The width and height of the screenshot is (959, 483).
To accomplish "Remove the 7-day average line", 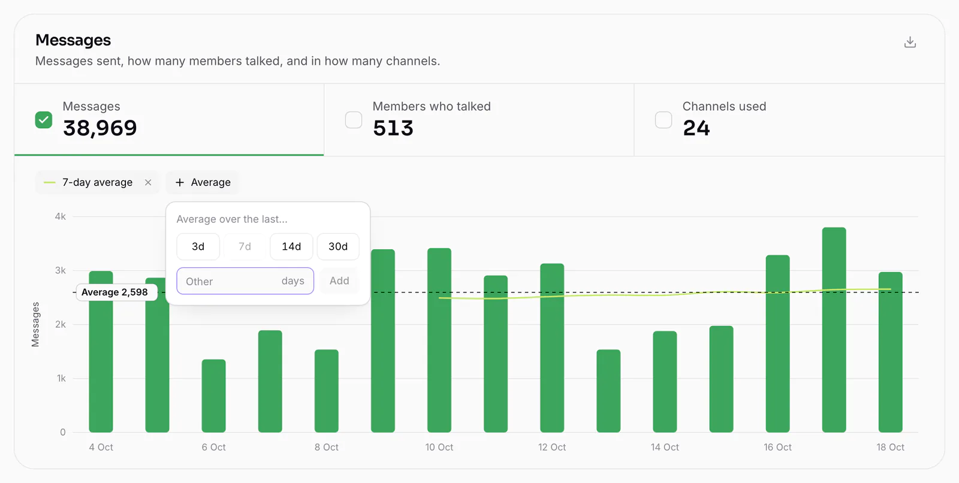I will tap(148, 182).
